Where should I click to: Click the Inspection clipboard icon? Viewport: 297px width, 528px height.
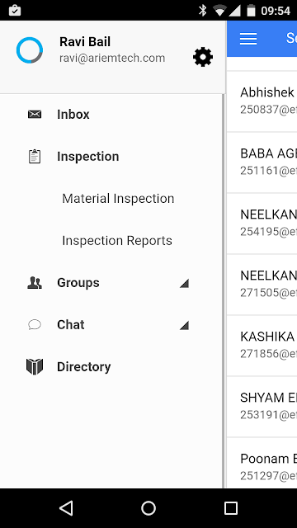[35, 157]
